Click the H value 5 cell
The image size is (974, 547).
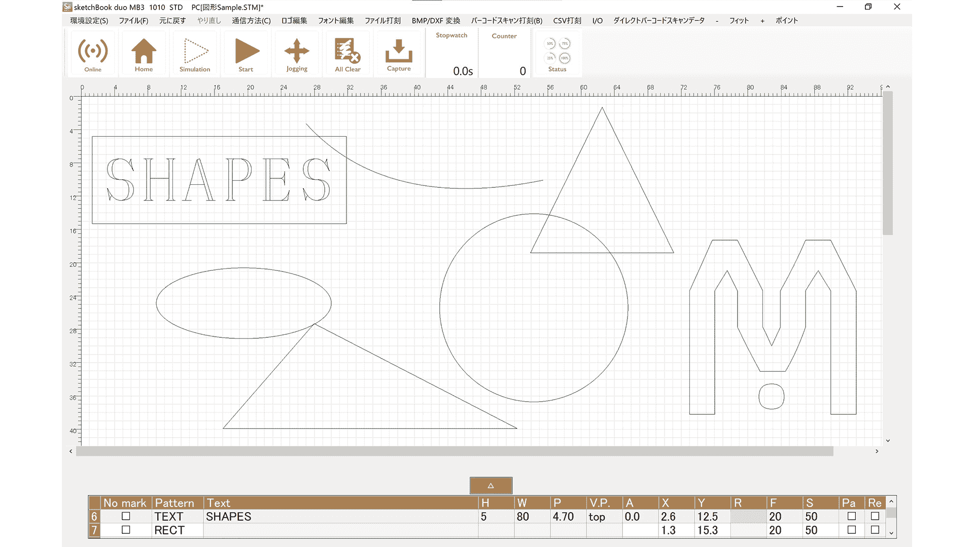(496, 516)
